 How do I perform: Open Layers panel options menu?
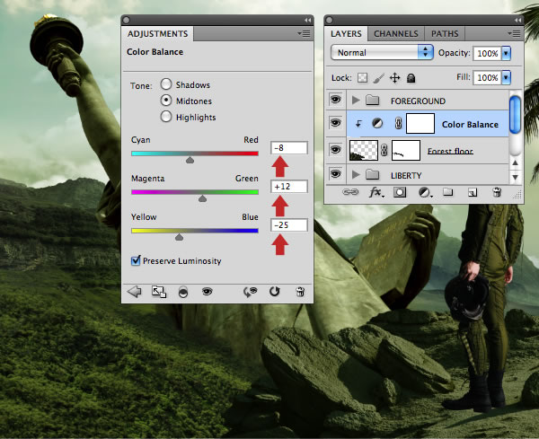tap(514, 33)
